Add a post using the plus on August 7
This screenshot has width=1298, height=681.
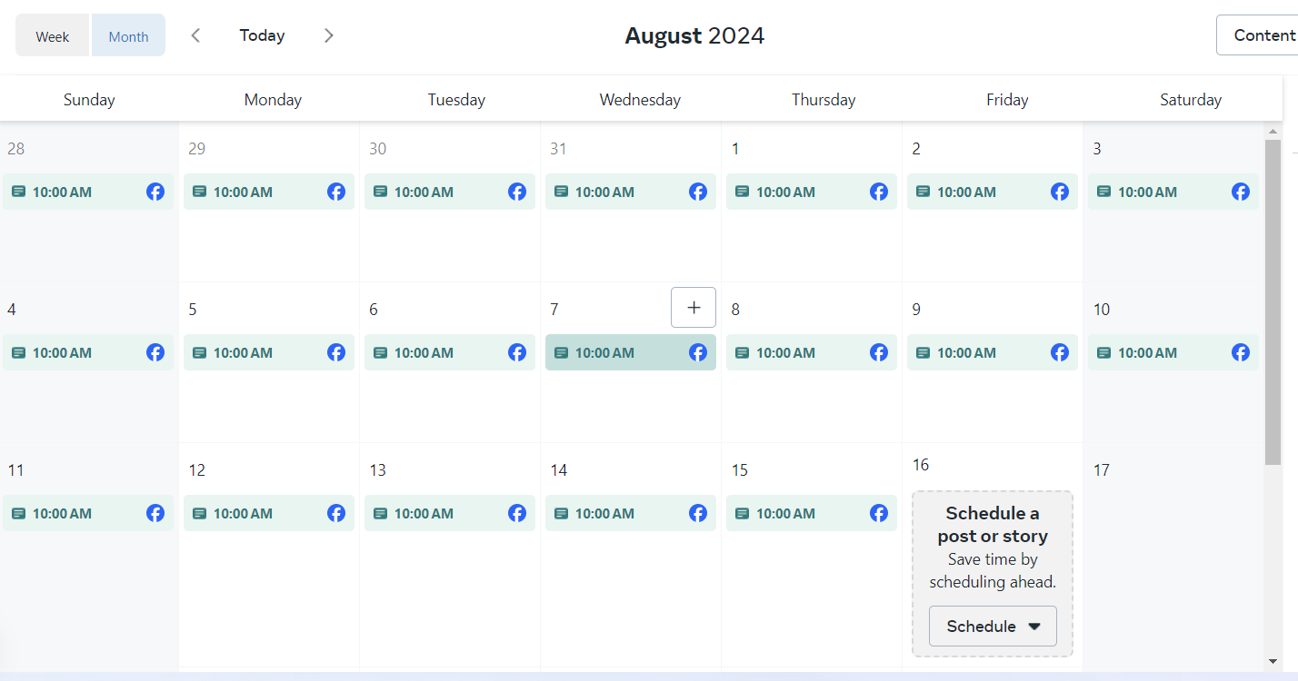(x=694, y=307)
